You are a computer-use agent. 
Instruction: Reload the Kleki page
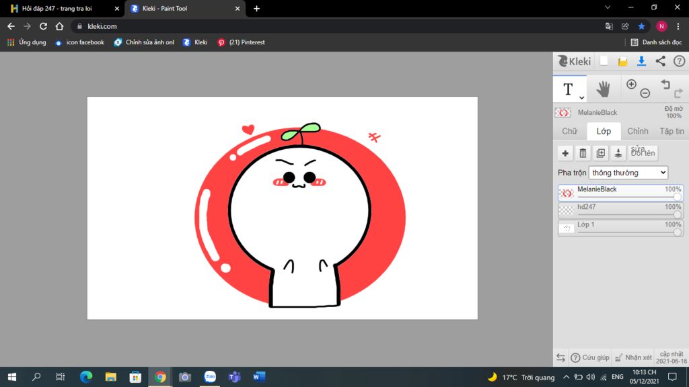click(x=43, y=26)
